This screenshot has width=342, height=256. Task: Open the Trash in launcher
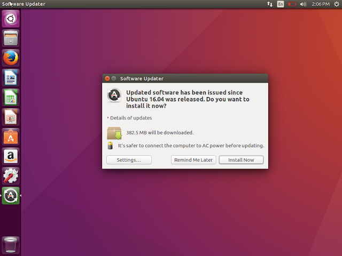pyautogui.click(x=11, y=245)
